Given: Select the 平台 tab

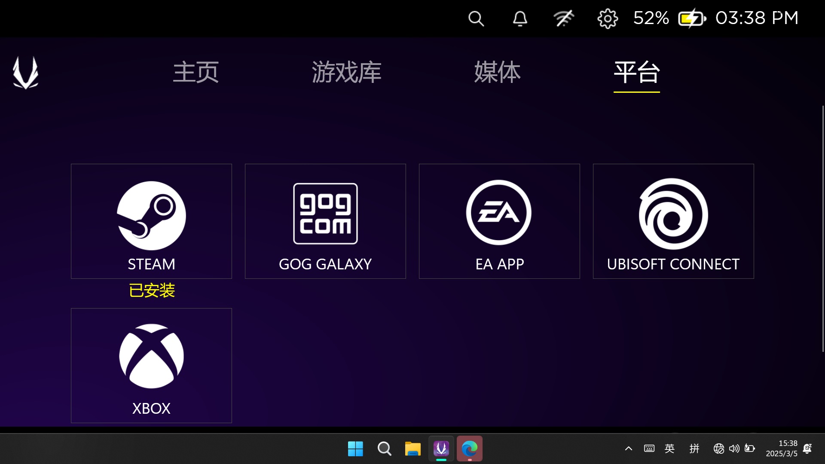Looking at the screenshot, I should coord(637,72).
